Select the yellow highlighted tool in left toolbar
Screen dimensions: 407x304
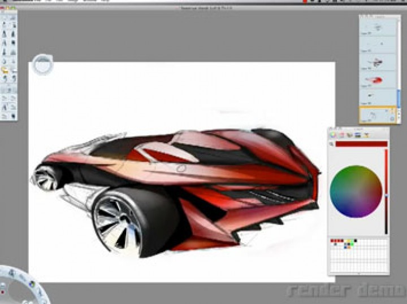tap(5, 70)
